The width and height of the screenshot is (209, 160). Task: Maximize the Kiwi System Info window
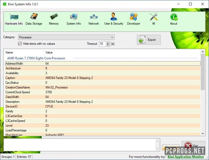(x=190, y=4)
